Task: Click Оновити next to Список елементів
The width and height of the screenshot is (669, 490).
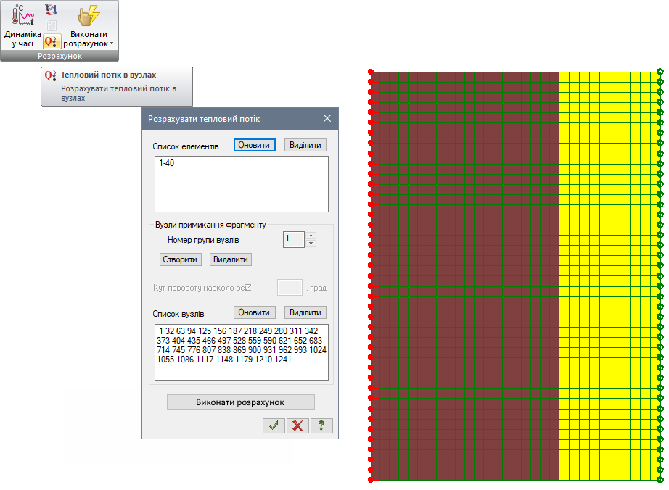Action: pyautogui.click(x=255, y=145)
